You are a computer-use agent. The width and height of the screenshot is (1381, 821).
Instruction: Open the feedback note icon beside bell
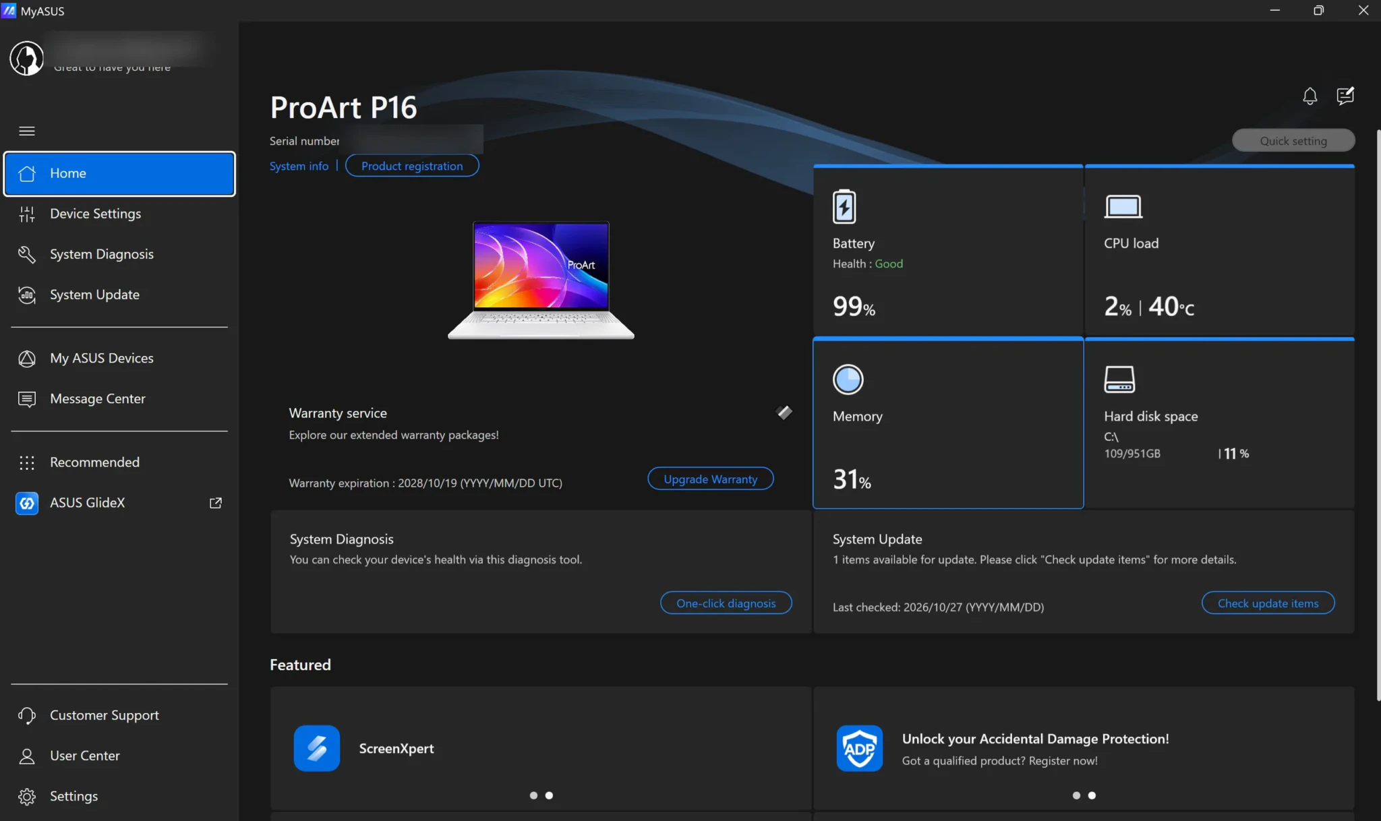point(1345,96)
